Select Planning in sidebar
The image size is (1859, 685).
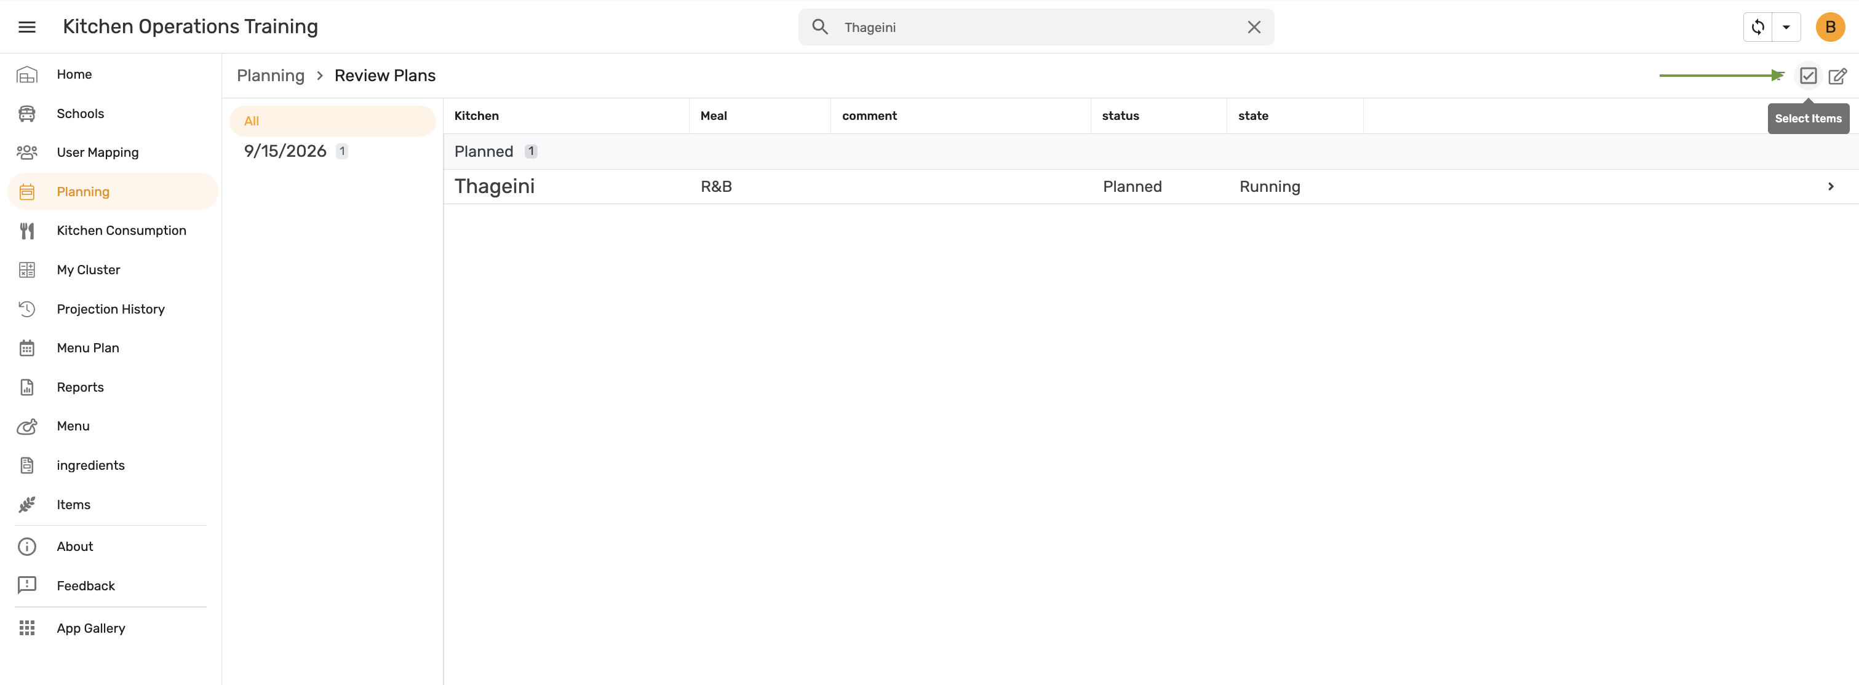[83, 192]
